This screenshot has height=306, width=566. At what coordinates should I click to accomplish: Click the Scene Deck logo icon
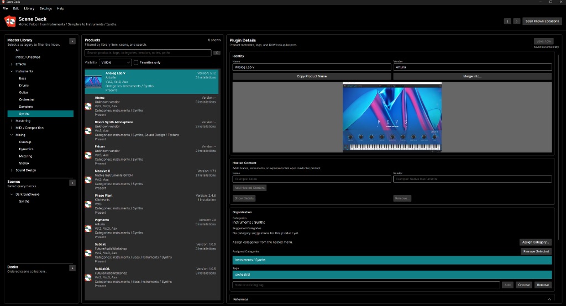(10, 22)
